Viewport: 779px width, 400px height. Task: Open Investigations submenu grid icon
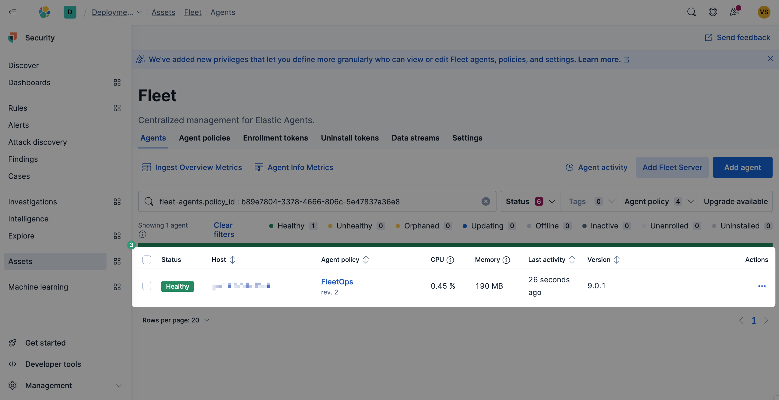(117, 202)
